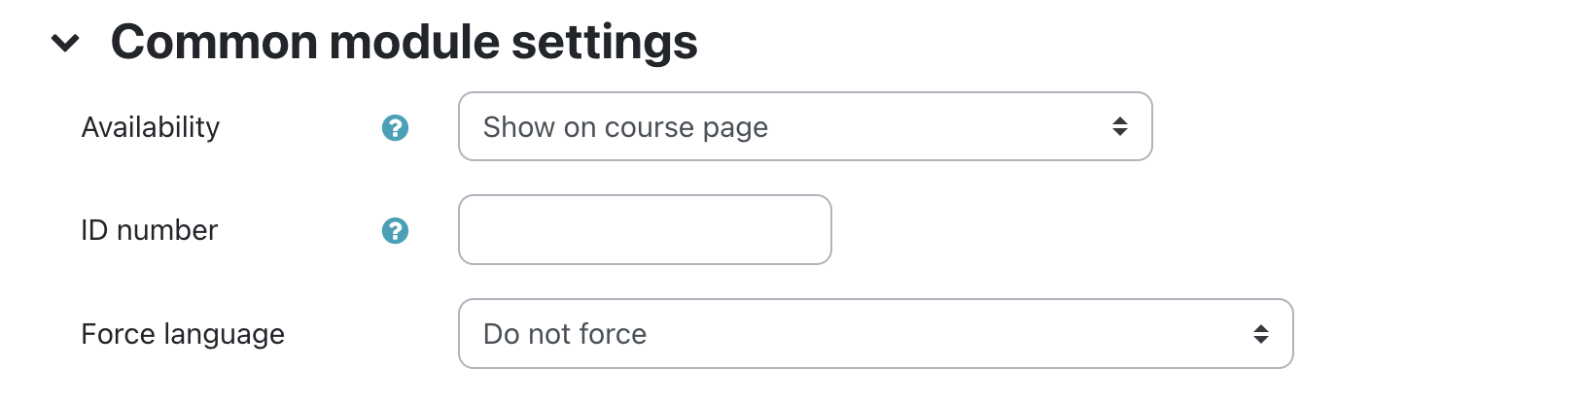The image size is (1583, 402).
Task: Toggle the section arrow beside Common module settings
Action: (x=65, y=43)
